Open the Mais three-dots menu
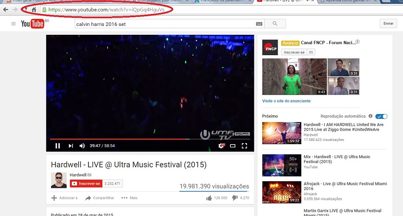The height and width of the screenshot is (216, 403). [129, 198]
